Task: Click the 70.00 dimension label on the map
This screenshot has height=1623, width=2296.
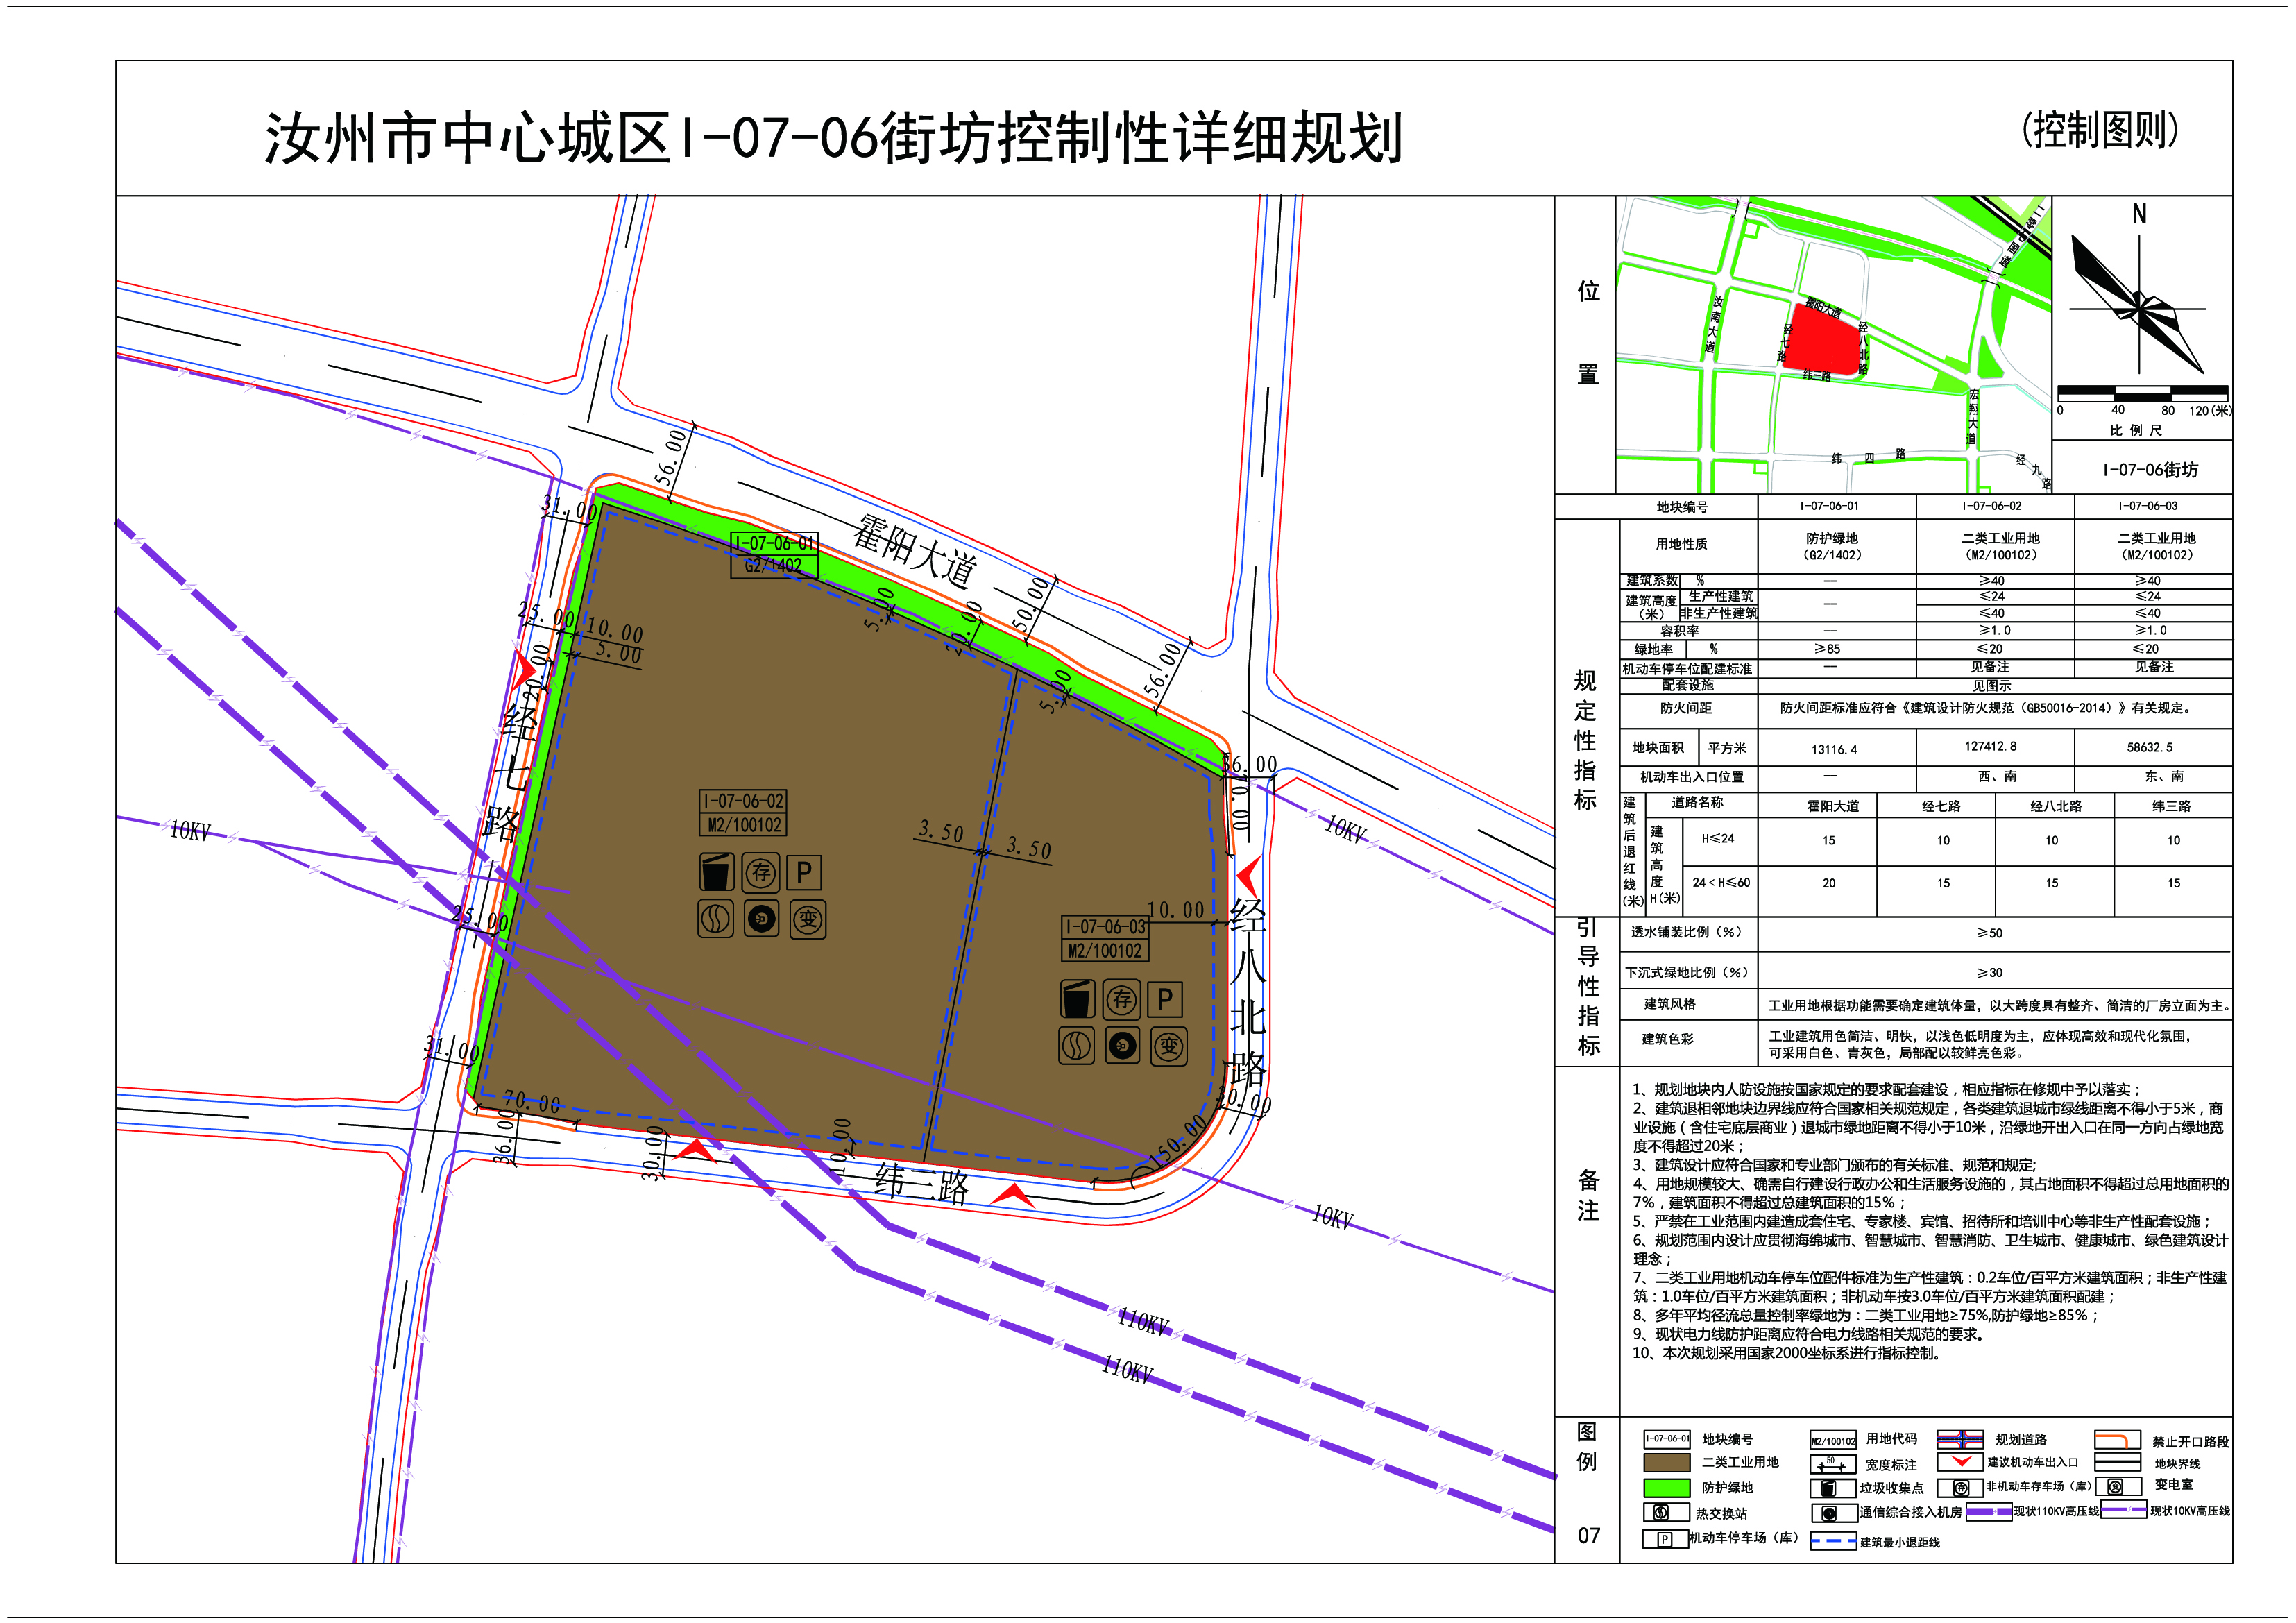Action: pyautogui.click(x=531, y=1103)
